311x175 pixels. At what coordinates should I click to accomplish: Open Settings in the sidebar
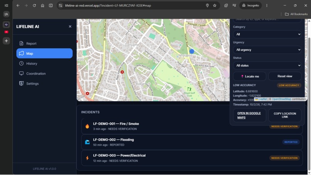(x=44, y=83)
